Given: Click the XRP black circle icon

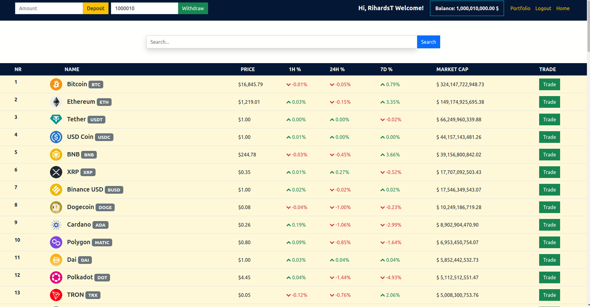Looking at the screenshot, I should click(x=56, y=172).
